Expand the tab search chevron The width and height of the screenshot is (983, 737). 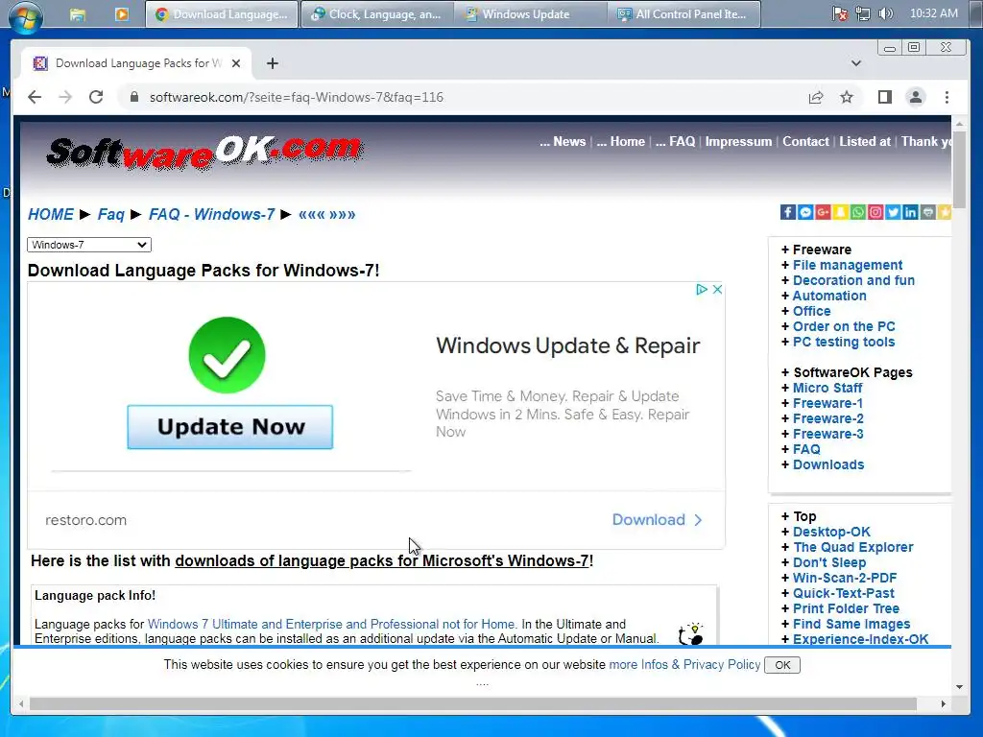coord(855,63)
